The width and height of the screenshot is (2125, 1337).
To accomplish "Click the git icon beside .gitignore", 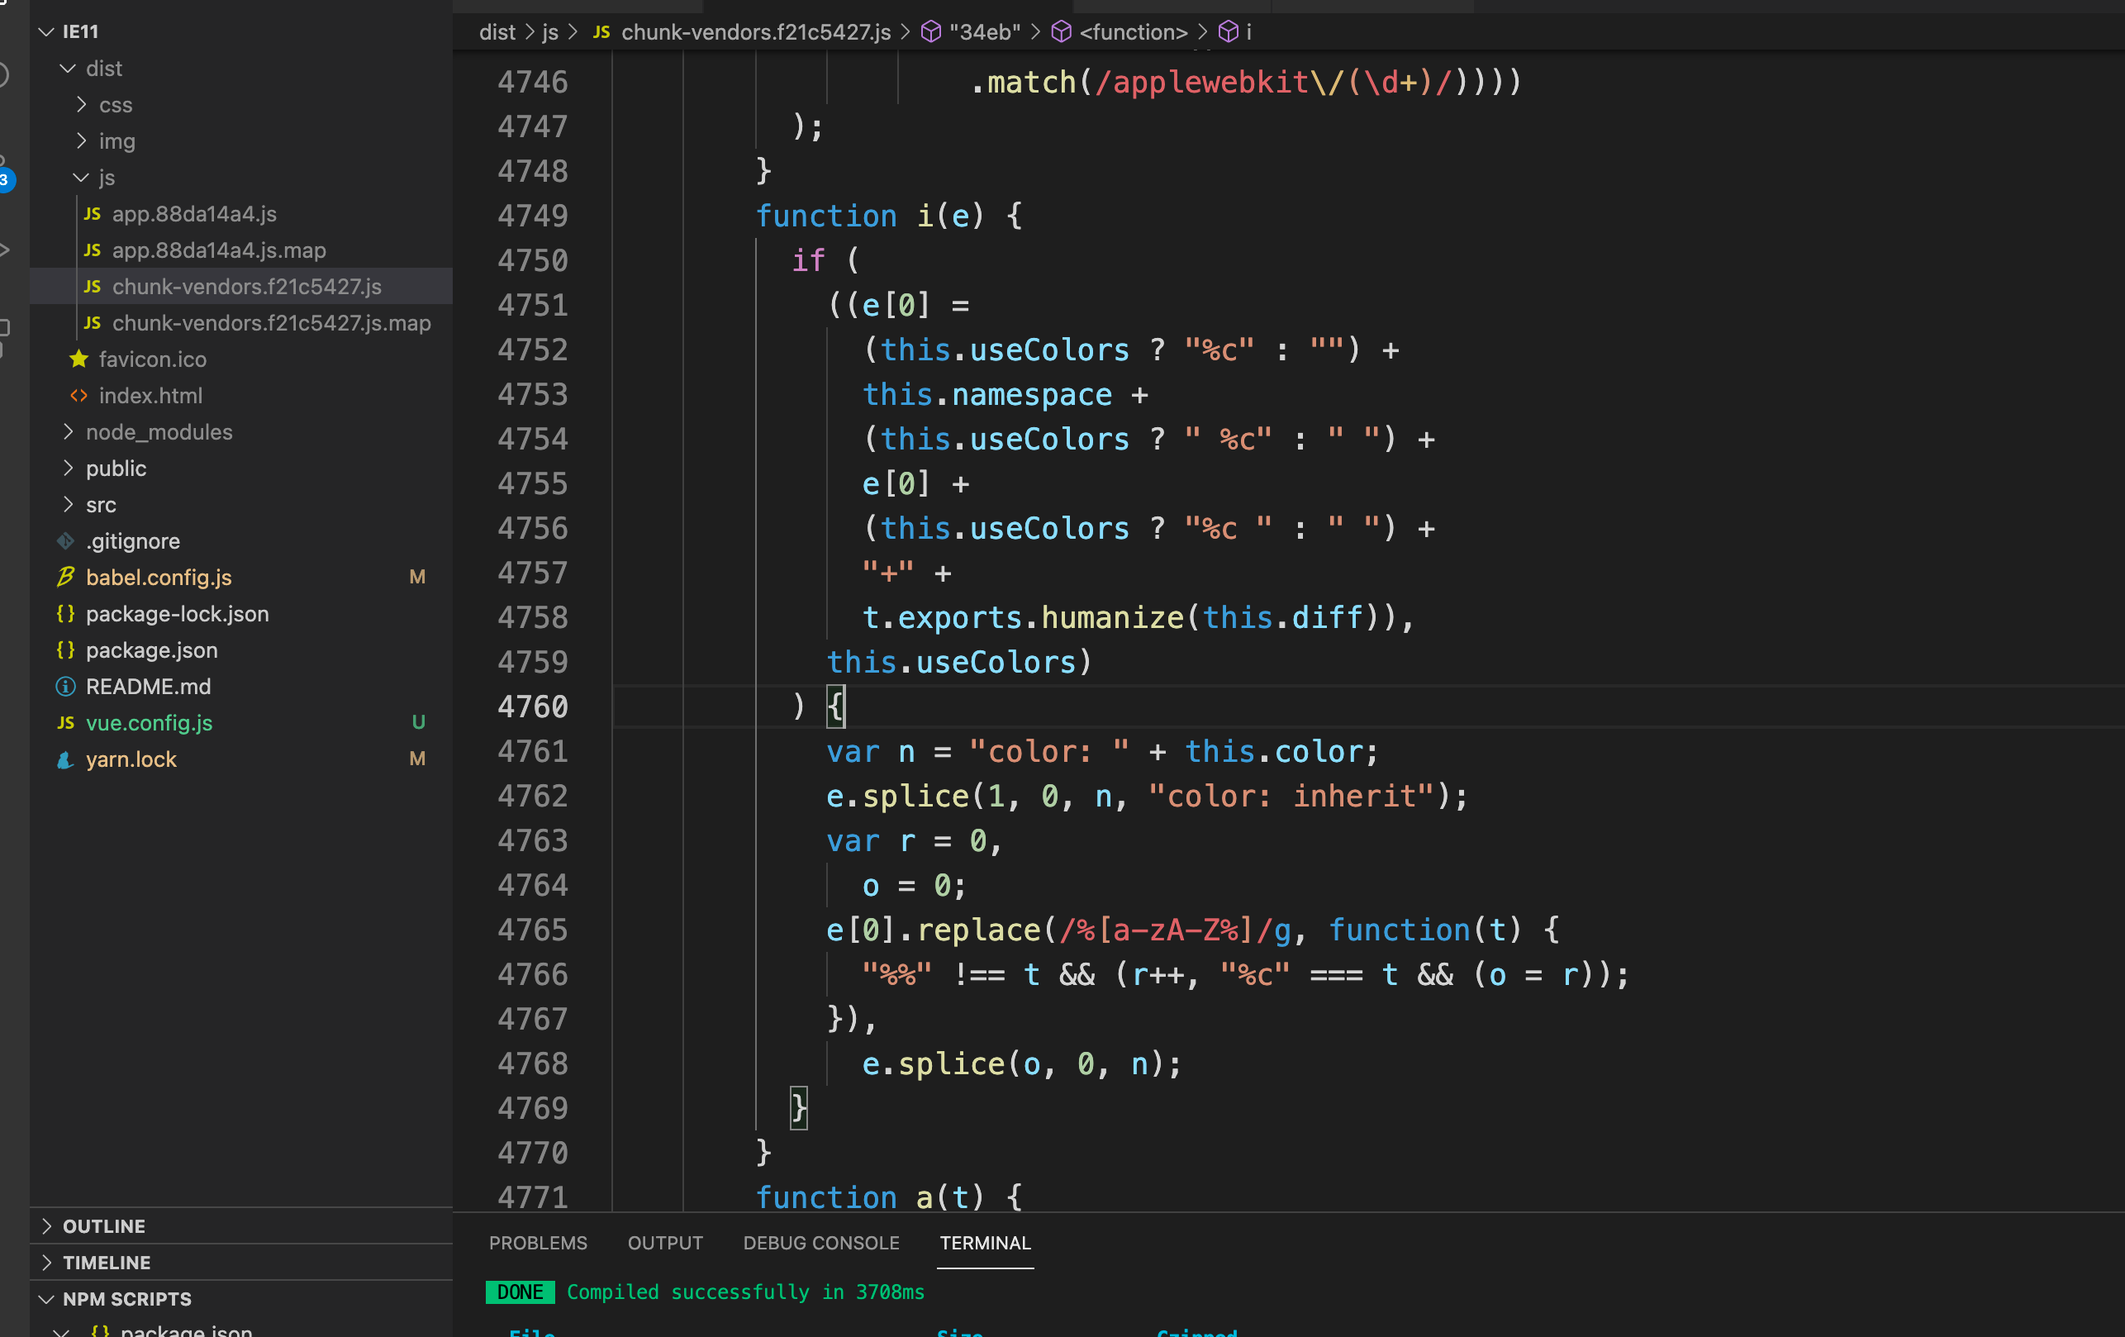I will pos(65,541).
